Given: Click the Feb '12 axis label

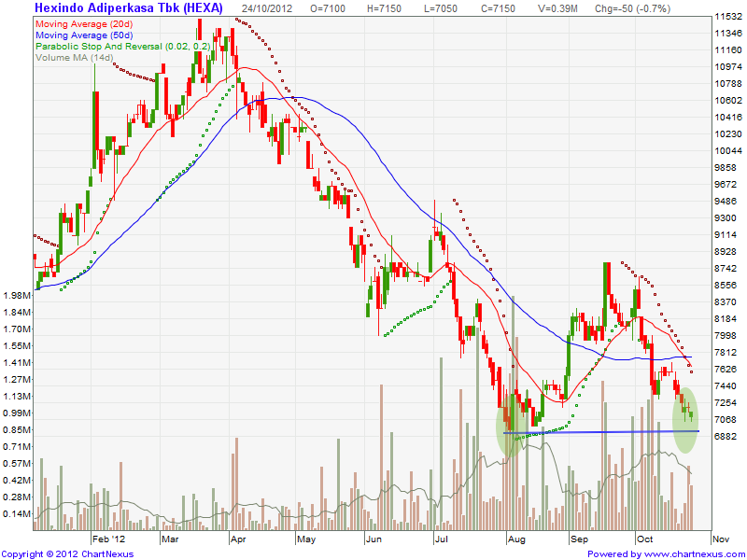Looking at the screenshot, I should (x=108, y=539).
